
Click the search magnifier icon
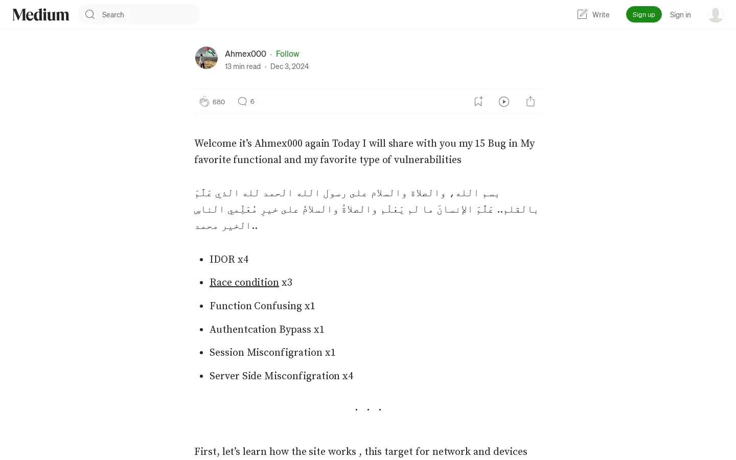point(90,14)
